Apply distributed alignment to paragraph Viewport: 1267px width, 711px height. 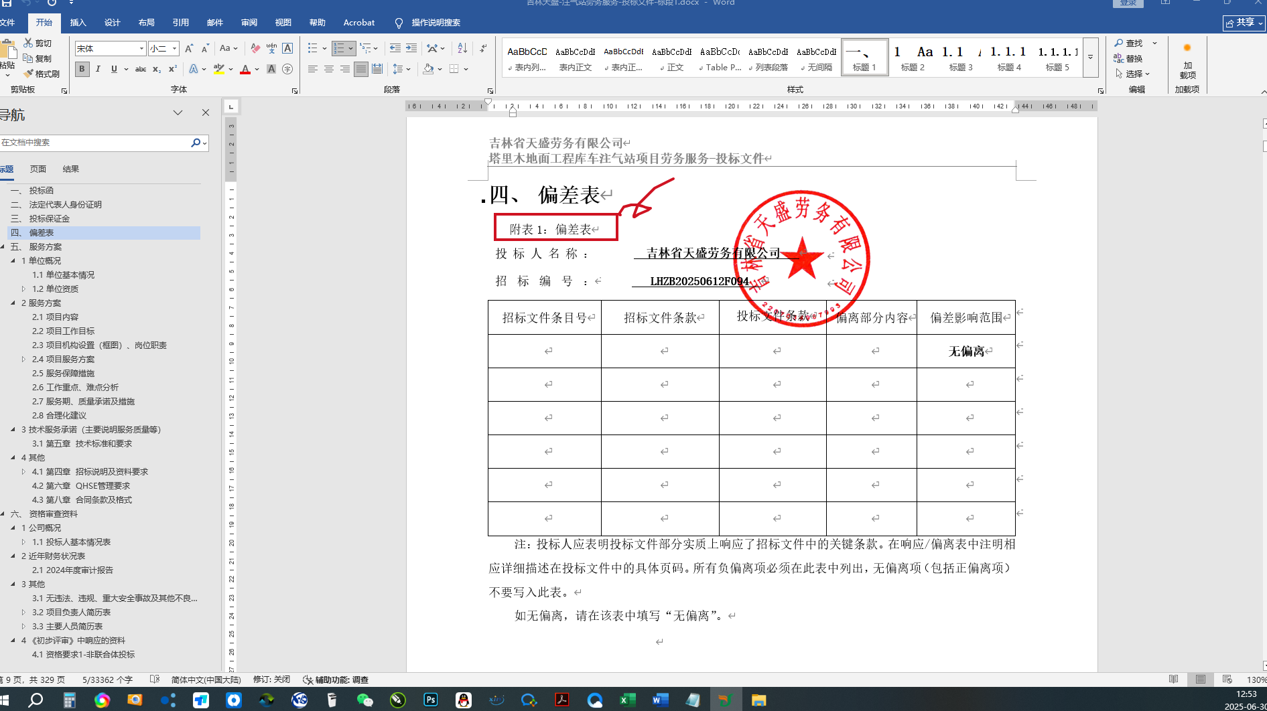(x=377, y=69)
